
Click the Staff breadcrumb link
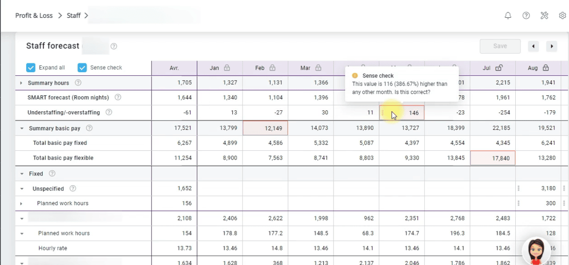point(73,16)
